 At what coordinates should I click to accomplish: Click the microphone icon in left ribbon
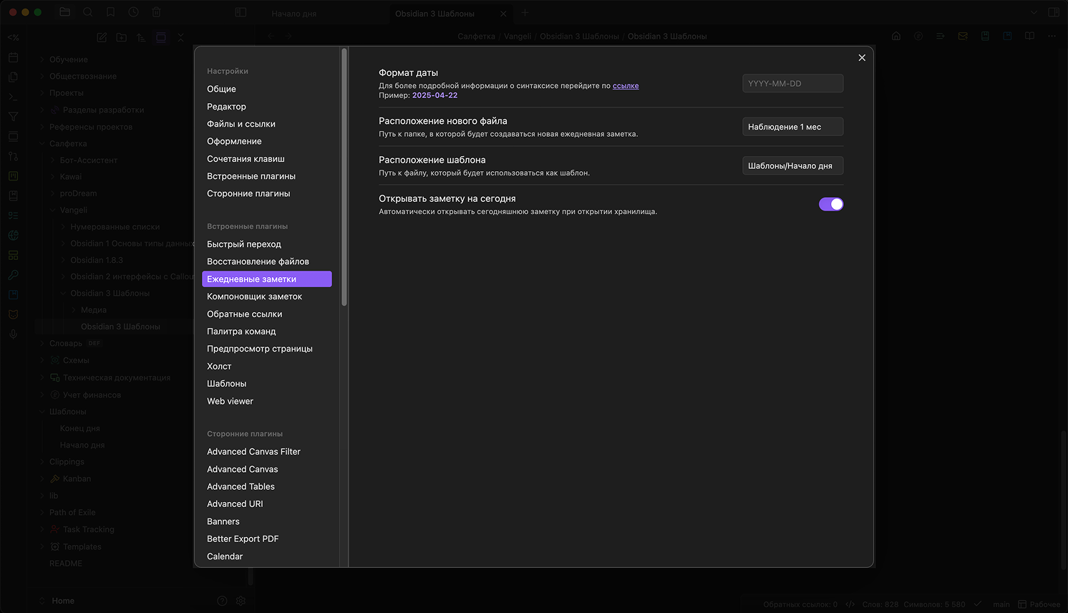(13, 334)
